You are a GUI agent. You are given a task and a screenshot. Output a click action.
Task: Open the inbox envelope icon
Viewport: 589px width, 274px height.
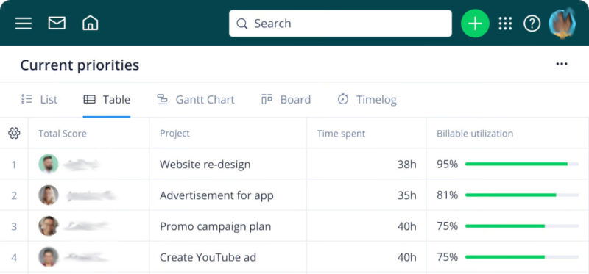(57, 24)
